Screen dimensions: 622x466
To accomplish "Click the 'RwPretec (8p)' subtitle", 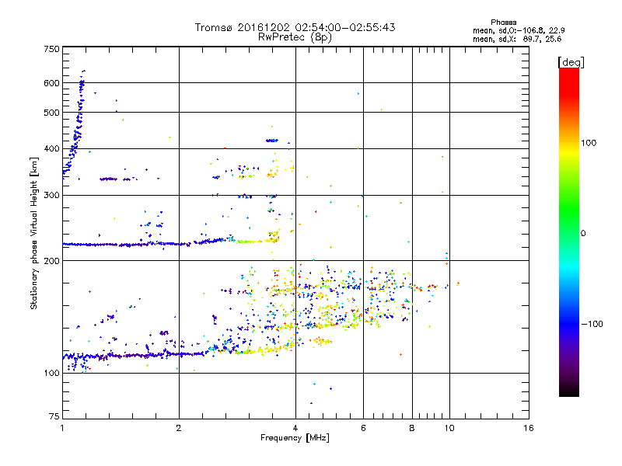I will click(x=295, y=37).
